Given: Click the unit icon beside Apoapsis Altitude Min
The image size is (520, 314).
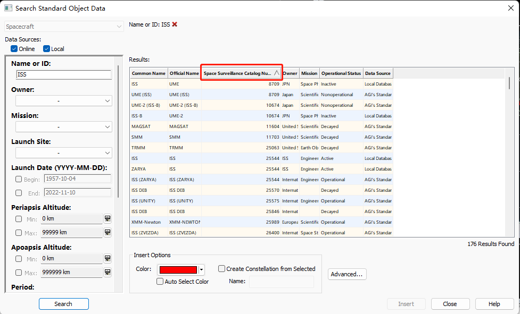Looking at the screenshot, I should 108,259.
